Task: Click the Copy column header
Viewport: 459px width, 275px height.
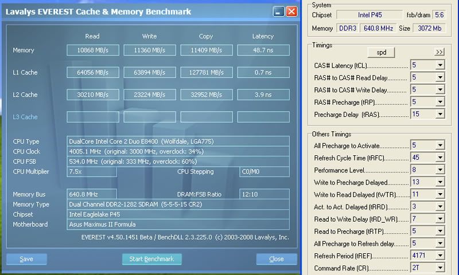Action: tap(206, 36)
